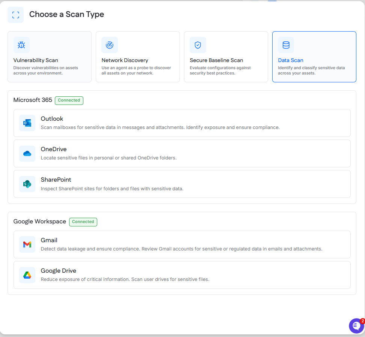Select the Data Scan title
The height and width of the screenshot is (337, 365).
[291, 60]
